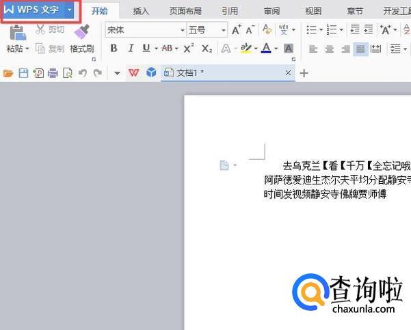The width and height of the screenshot is (411, 330).
Task: Toggle superscript X² formatting
Action: (x=189, y=49)
